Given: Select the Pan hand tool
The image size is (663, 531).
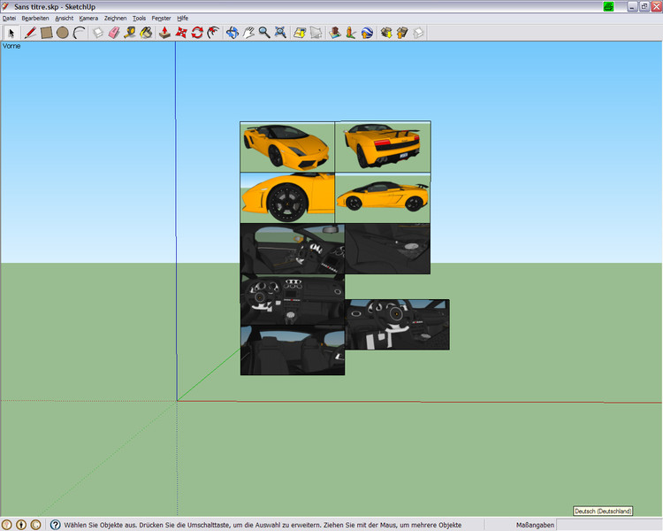Looking at the screenshot, I should point(248,33).
